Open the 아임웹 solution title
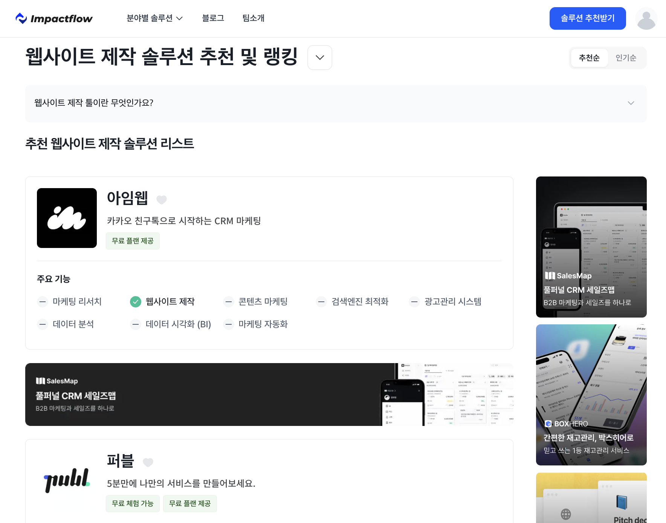666x523 pixels. [128, 198]
